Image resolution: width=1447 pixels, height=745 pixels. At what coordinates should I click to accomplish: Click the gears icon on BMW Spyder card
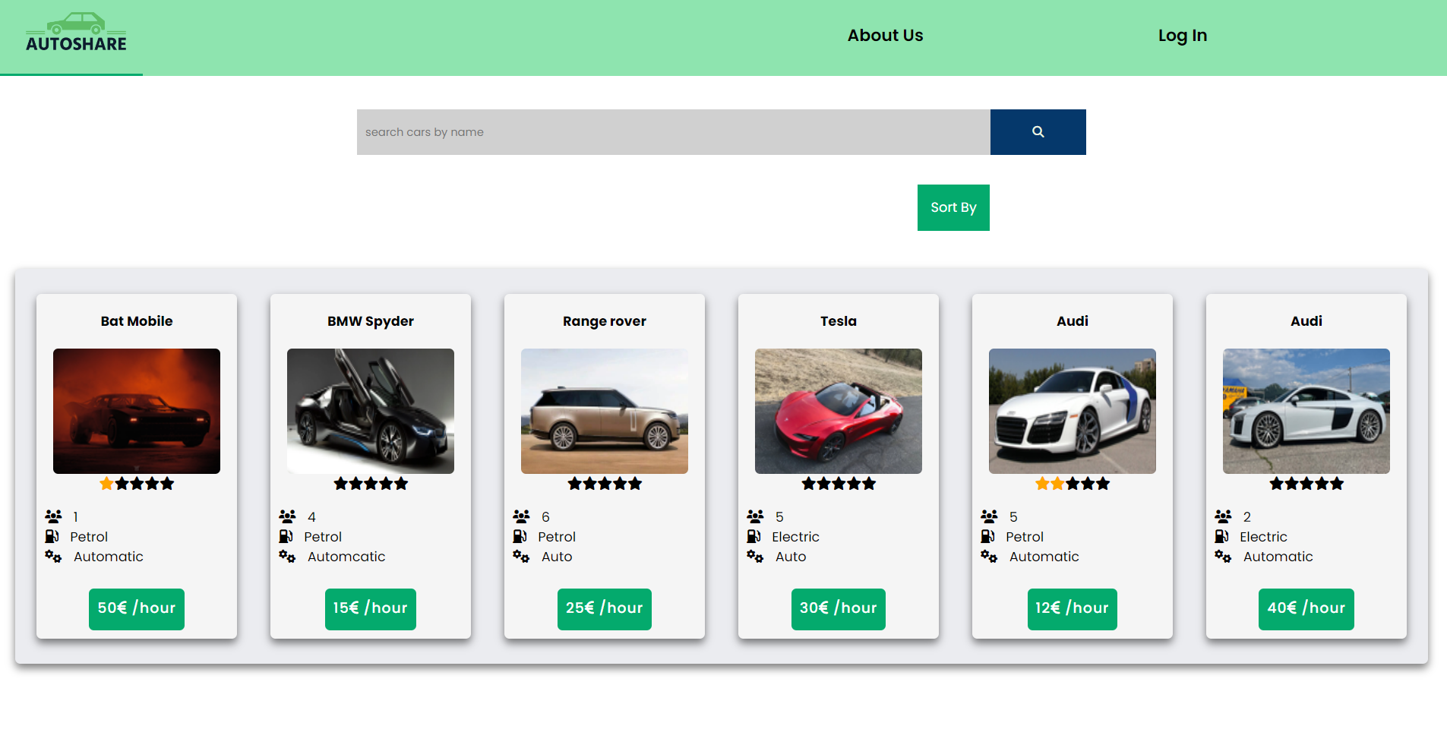[x=287, y=556]
